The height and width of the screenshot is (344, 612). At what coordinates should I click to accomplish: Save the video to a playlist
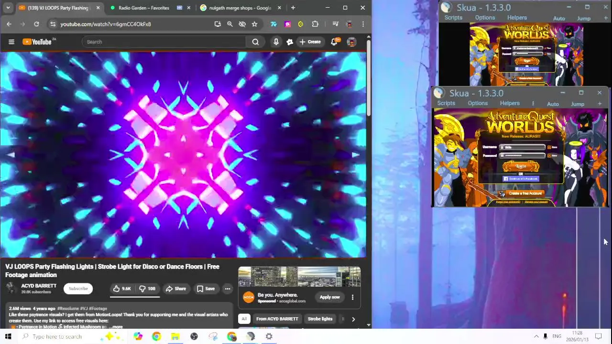[206, 289]
